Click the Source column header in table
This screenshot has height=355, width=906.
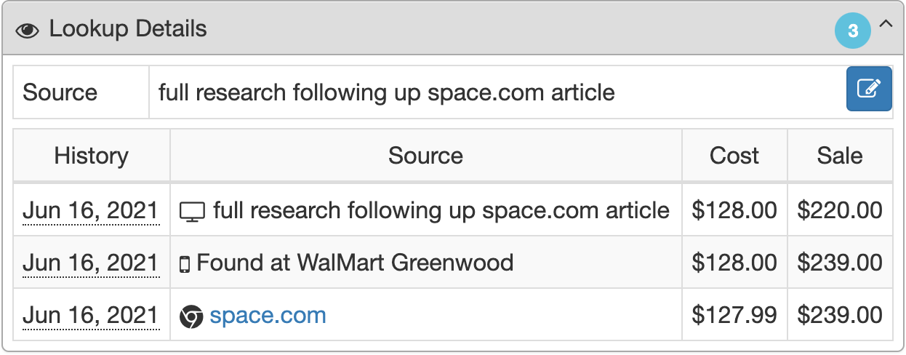[426, 156]
